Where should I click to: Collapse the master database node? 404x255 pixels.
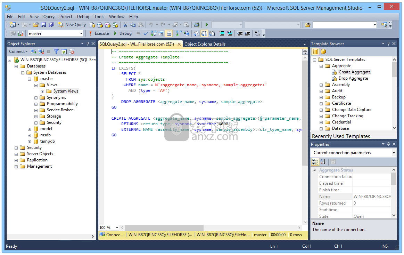pyautogui.click(x=30, y=79)
